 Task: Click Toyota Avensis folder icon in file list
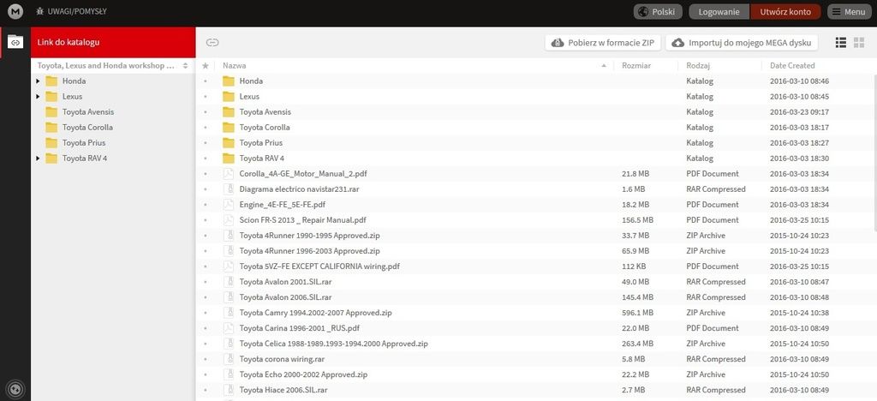click(x=228, y=112)
